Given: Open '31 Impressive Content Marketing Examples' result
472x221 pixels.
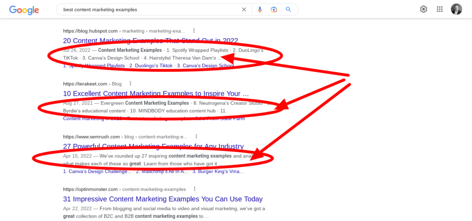Looking at the screenshot, I should [163, 199].
